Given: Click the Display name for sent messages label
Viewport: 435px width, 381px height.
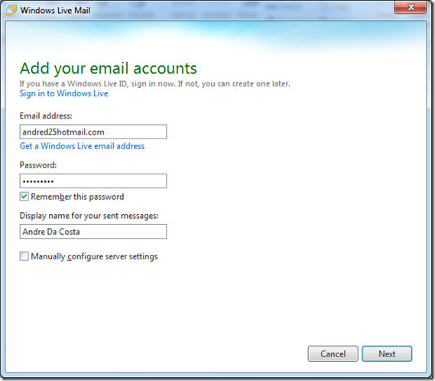Looking at the screenshot, I should pos(89,216).
